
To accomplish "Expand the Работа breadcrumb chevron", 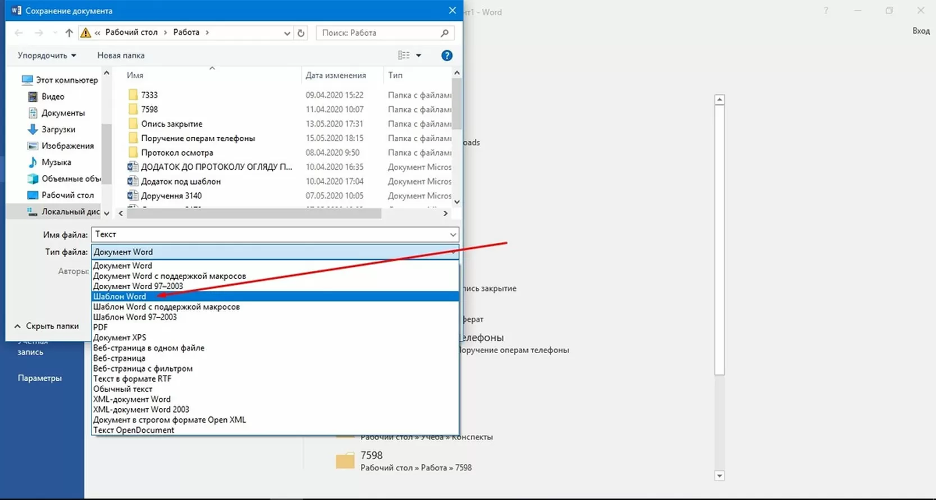I will 207,33.
